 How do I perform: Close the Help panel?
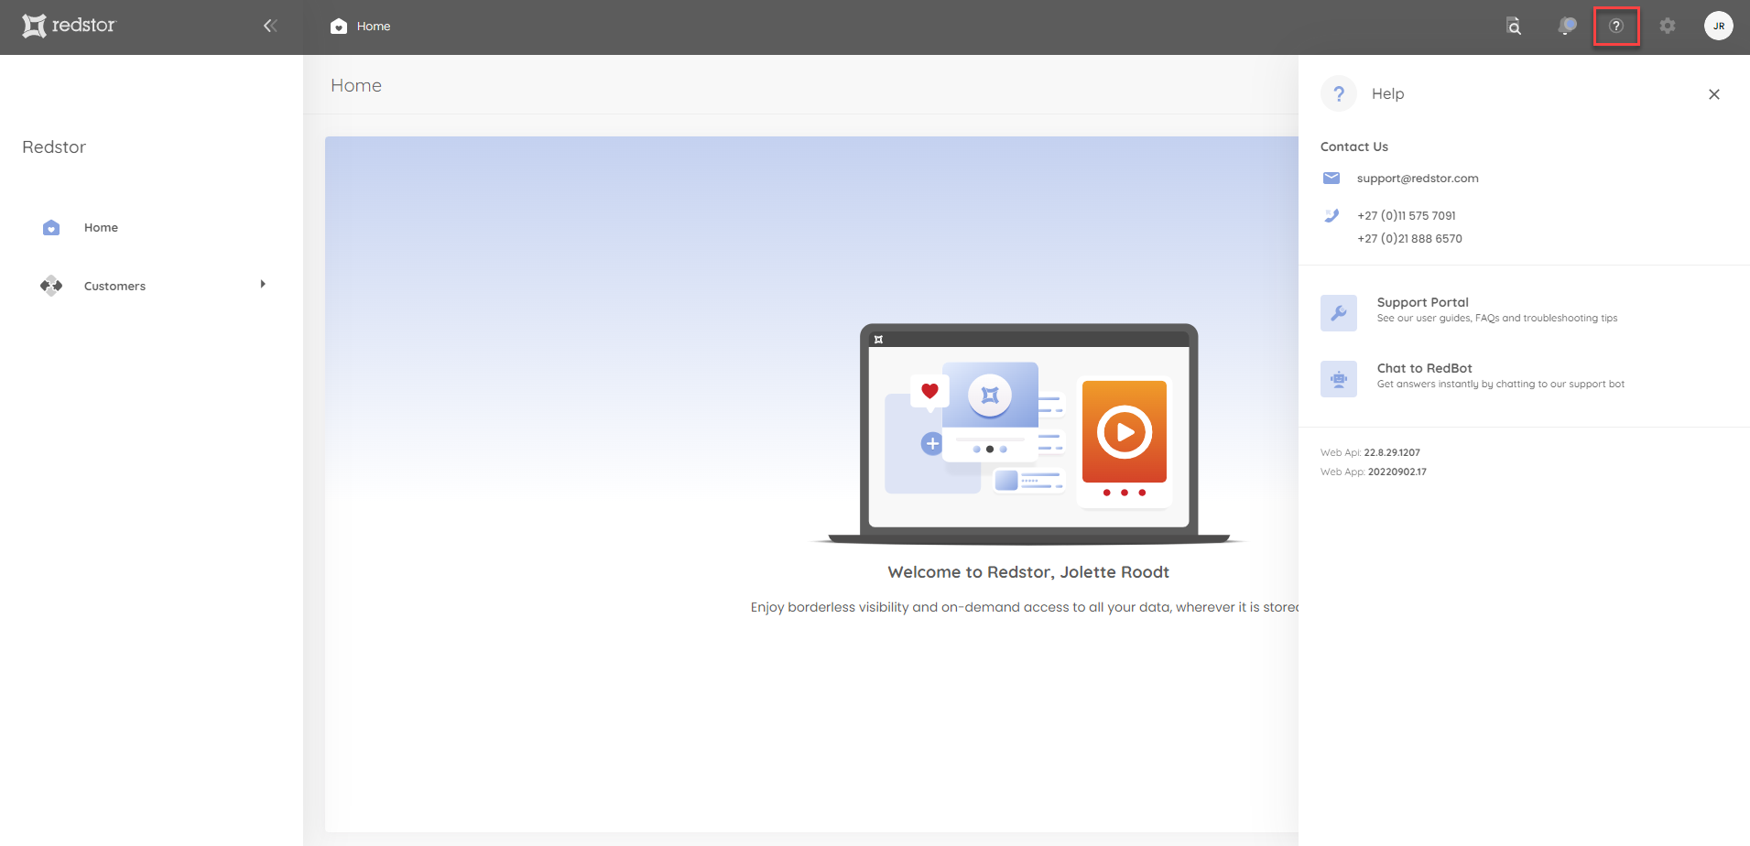(x=1714, y=94)
